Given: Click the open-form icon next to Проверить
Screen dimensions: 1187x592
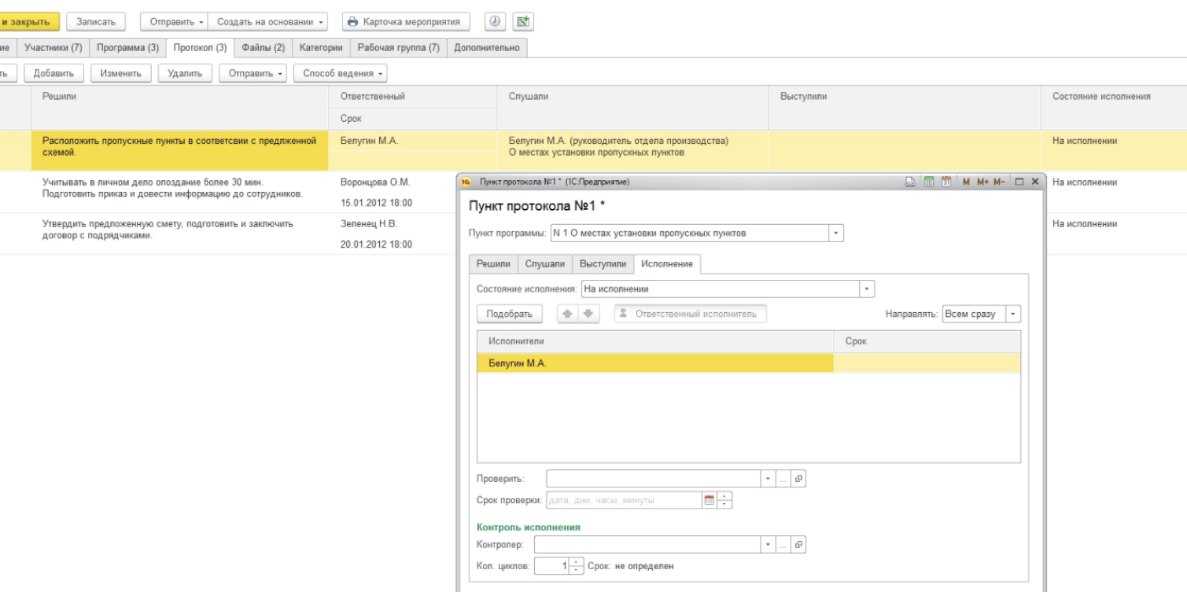Looking at the screenshot, I should coord(798,478).
